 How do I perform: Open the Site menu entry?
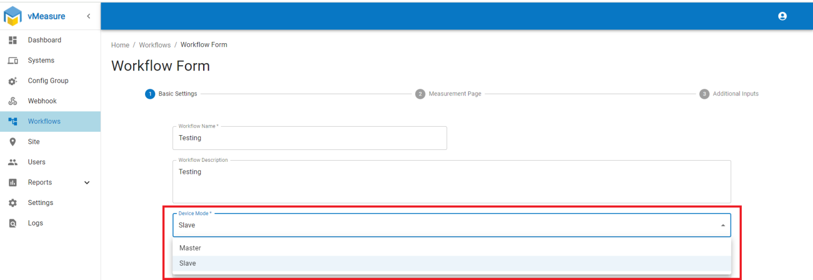pyautogui.click(x=50, y=142)
